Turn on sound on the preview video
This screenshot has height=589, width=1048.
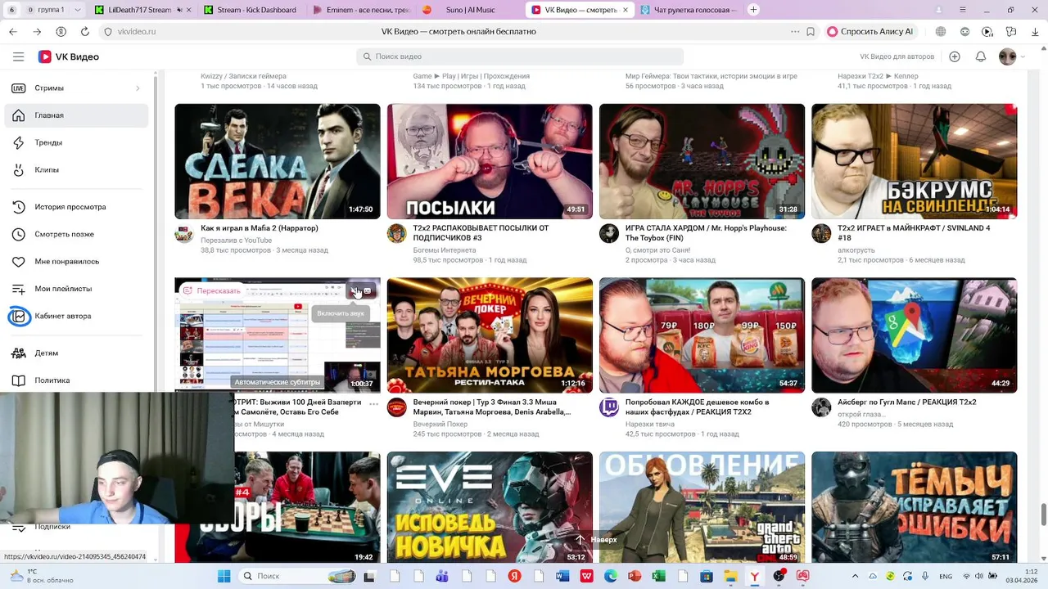[355, 290]
